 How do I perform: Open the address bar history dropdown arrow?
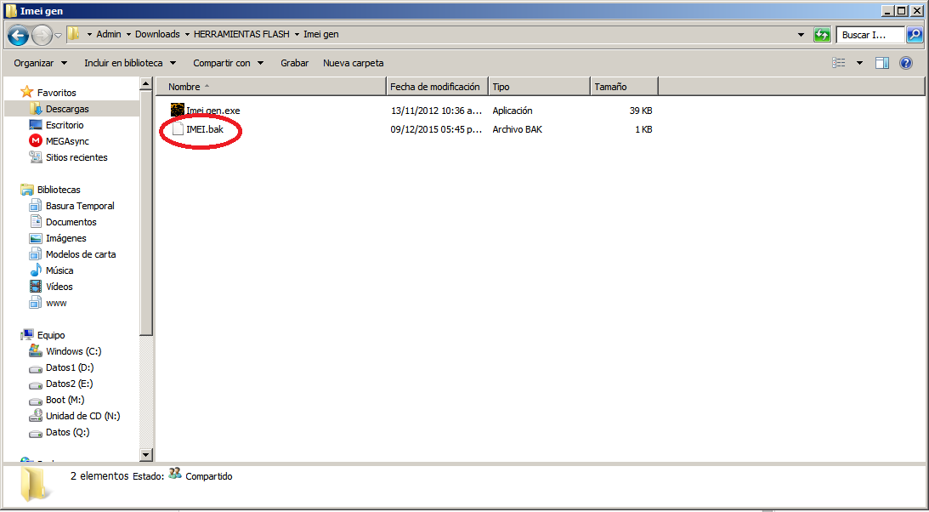pyautogui.click(x=801, y=34)
